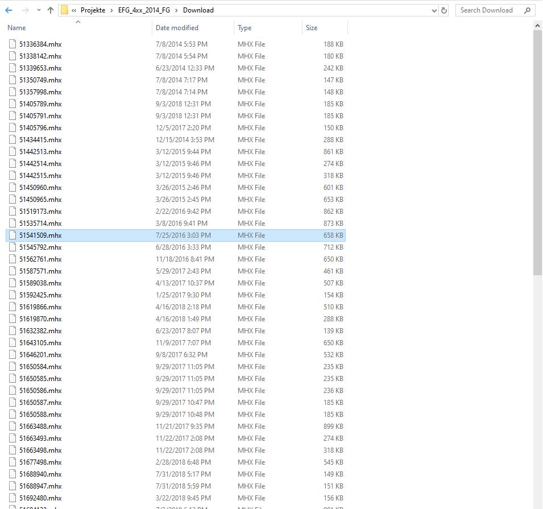The width and height of the screenshot is (543, 509).
Task: Select file icon of 51450965.mhx
Action: point(13,199)
